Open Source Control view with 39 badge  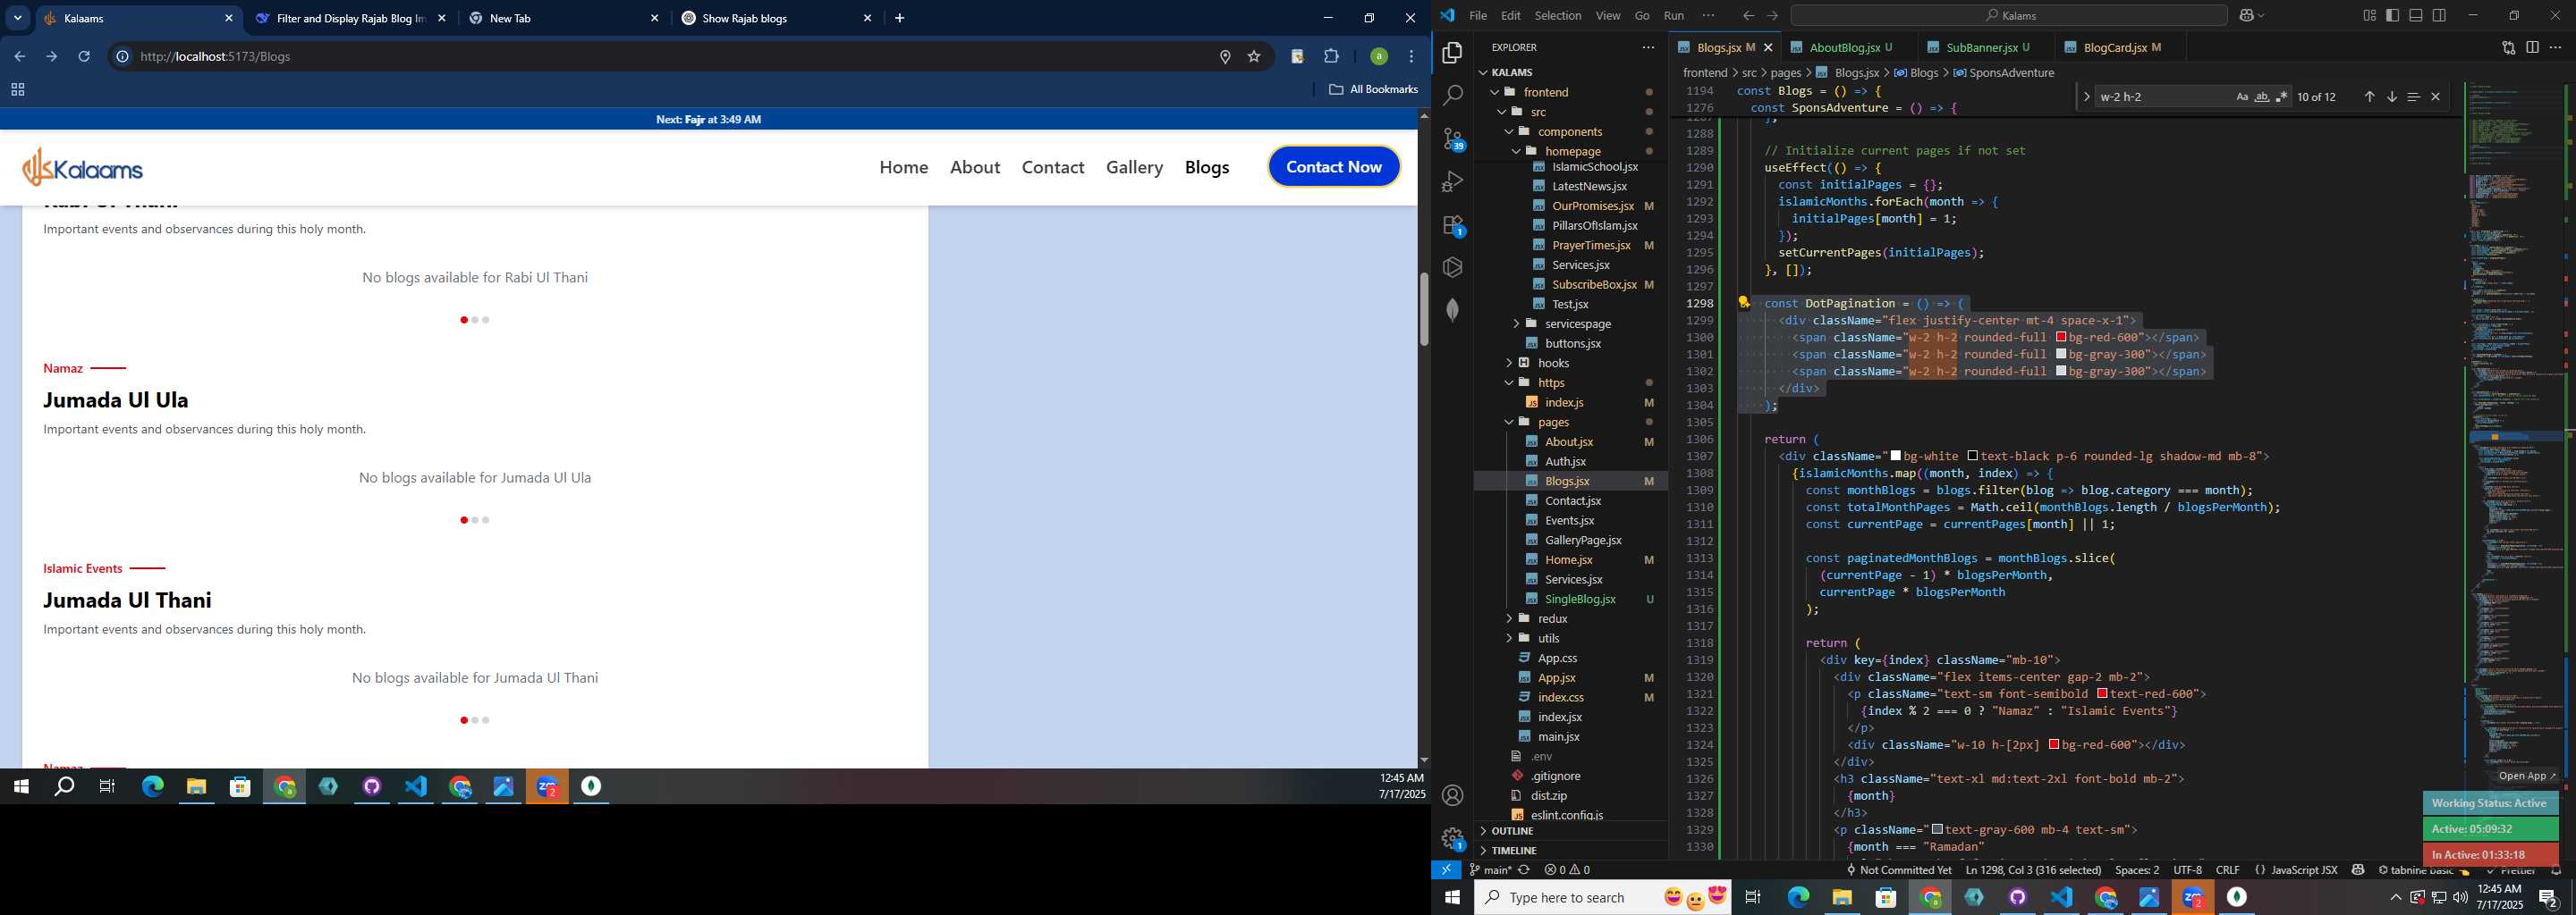pyautogui.click(x=1453, y=139)
